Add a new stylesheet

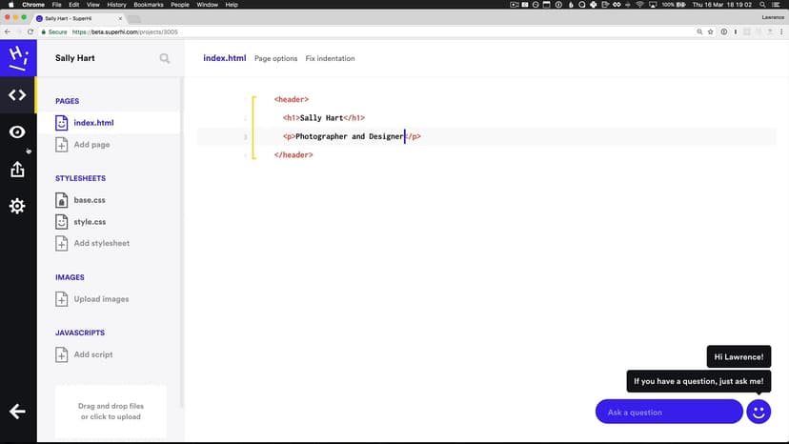pyautogui.click(x=101, y=243)
